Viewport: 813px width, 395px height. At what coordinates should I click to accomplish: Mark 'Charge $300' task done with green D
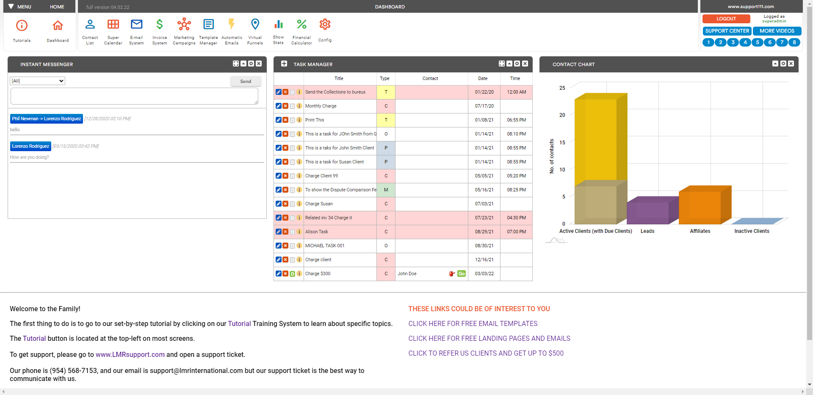tap(292, 274)
